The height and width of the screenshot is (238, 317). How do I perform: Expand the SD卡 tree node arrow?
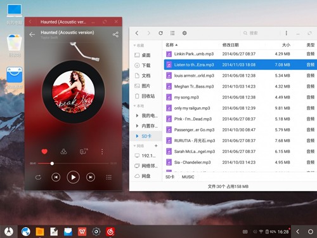[137, 136]
